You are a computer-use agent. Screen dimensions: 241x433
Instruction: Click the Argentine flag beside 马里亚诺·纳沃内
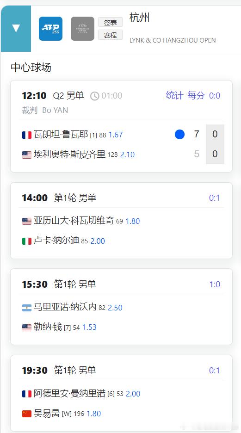coord(27,308)
